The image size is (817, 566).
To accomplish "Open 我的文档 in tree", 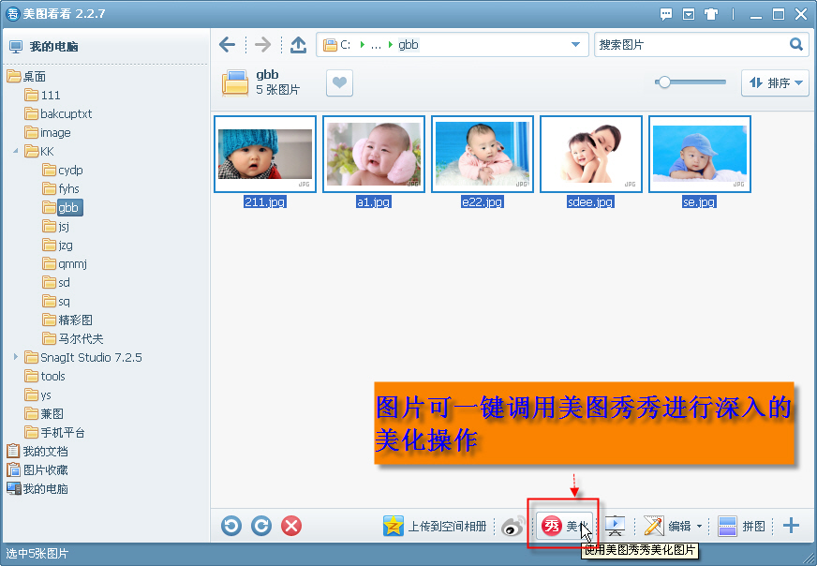I will [37, 452].
